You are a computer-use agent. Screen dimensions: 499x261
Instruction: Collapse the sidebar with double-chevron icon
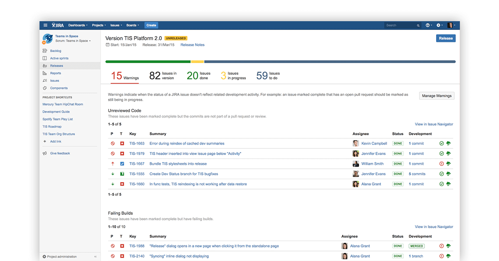(95, 257)
